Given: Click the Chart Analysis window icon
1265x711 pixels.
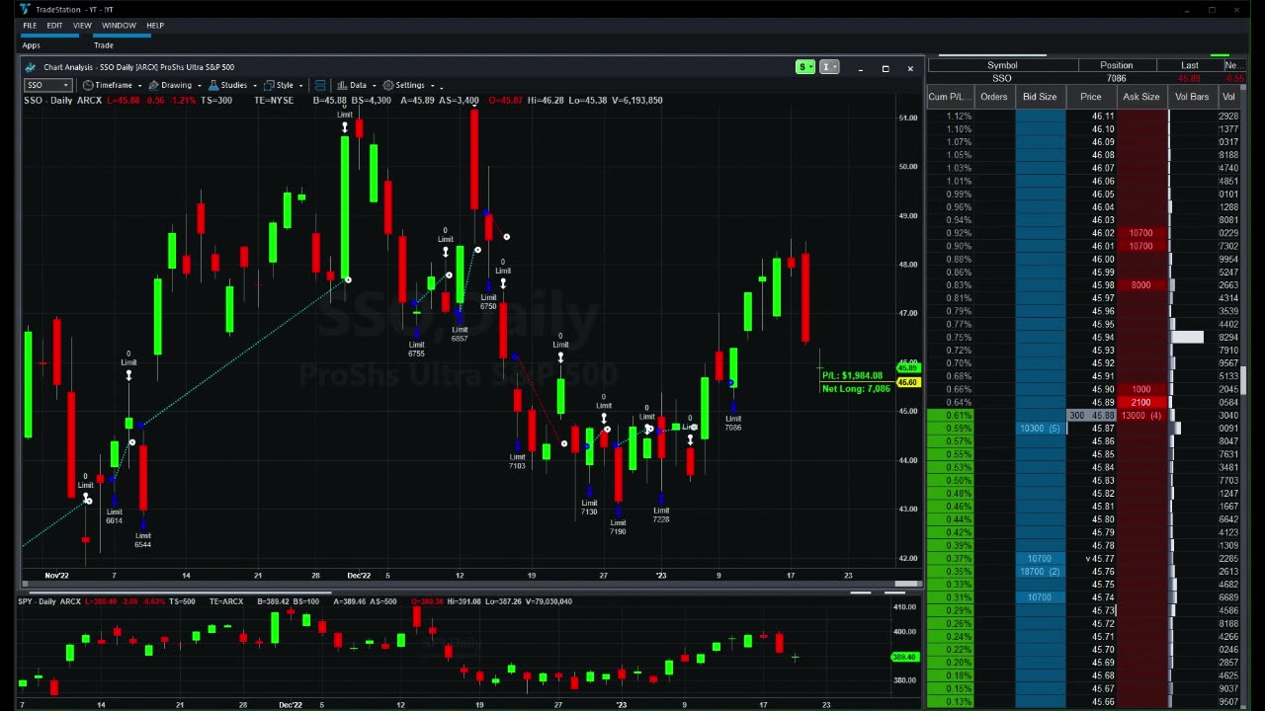Looking at the screenshot, I should (x=31, y=67).
